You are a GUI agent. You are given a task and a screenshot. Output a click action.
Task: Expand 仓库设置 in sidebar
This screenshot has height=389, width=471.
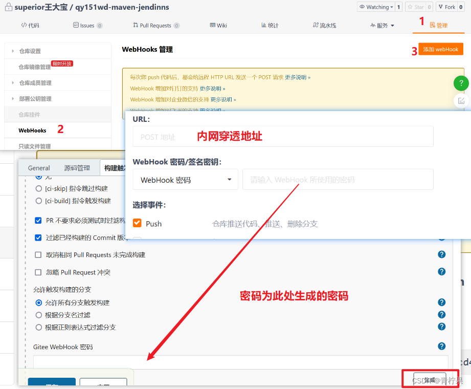coord(30,51)
